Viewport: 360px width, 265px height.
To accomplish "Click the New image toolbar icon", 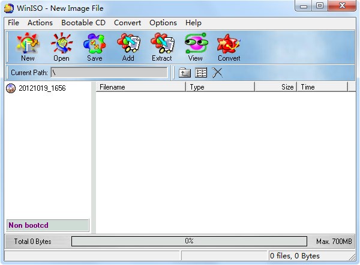I will 28,47.
